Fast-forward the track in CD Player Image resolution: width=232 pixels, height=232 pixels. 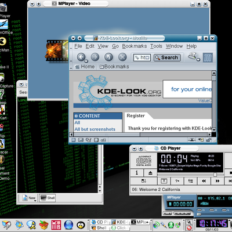point(217,181)
